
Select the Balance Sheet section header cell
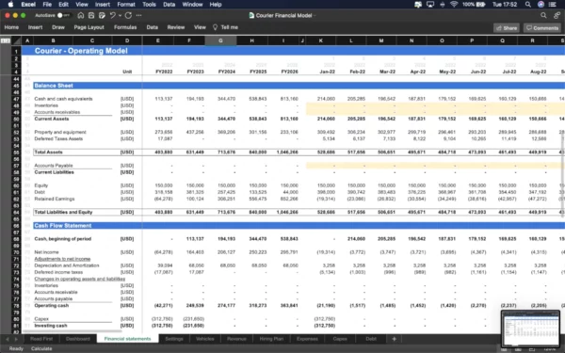(x=54, y=86)
